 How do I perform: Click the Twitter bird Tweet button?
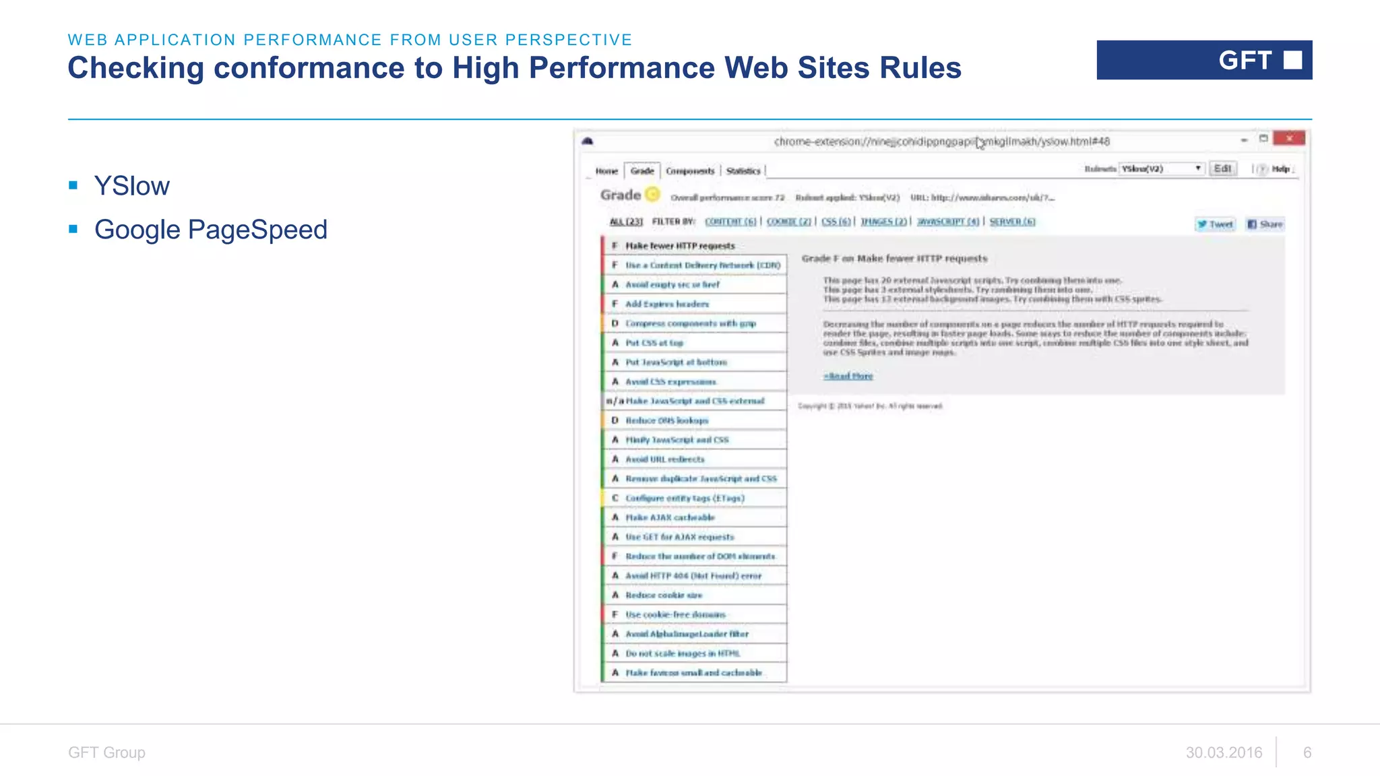click(1215, 224)
